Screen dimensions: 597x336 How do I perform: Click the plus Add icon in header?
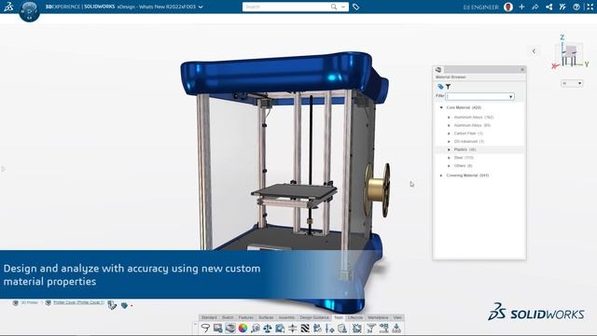point(521,7)
